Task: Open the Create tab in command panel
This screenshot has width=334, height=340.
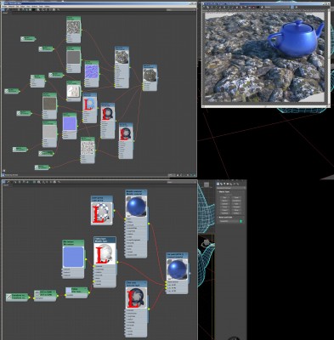Action: (x=218, y=184)
